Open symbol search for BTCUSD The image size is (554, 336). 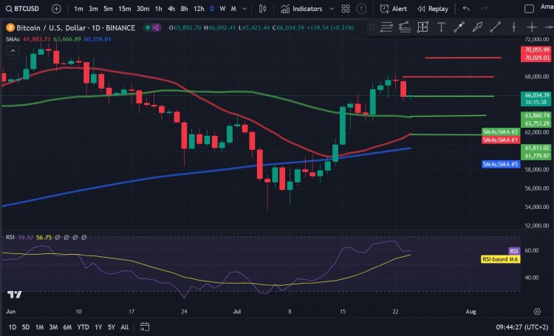(x=22, y=8)
